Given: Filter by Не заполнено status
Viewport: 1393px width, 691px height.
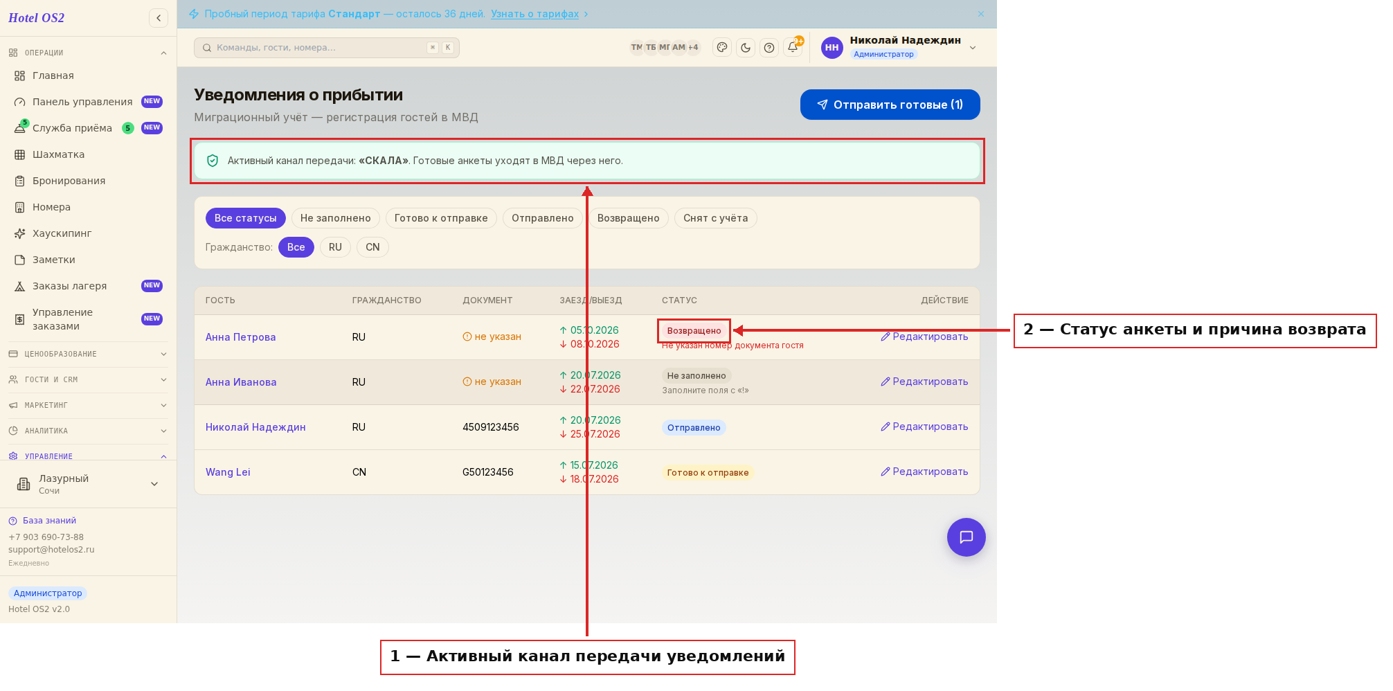Looking at the screenshot, I should [x=335, y=218].
